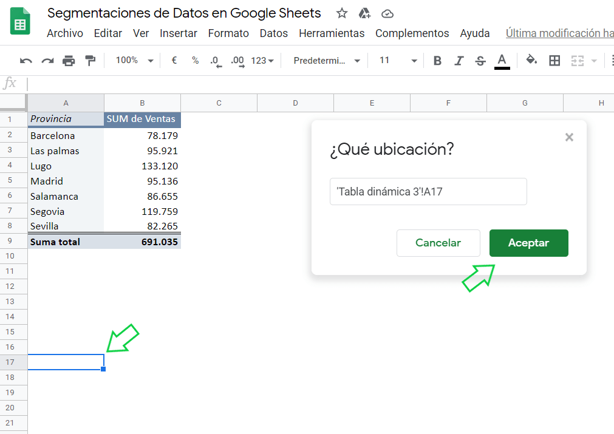Select the Provincia header cell
The width and height of the screenshot is (614, 434).
66,120
